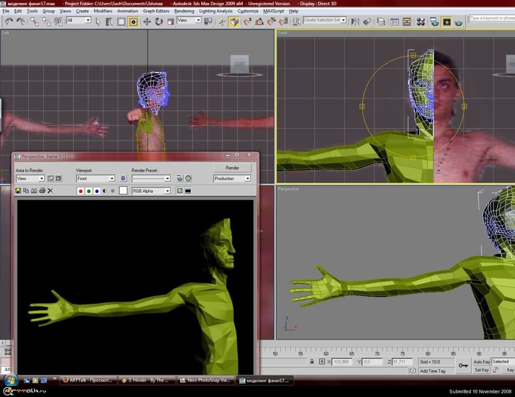Open the Modifiers menu
The height and width of the screenshot is (397, 515).
103,11
